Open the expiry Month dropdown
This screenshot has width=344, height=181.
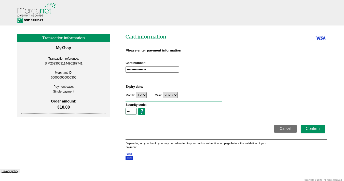(x=141, y=95)
